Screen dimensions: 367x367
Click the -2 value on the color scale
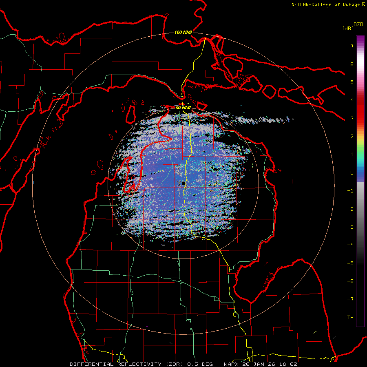point(350,209)
